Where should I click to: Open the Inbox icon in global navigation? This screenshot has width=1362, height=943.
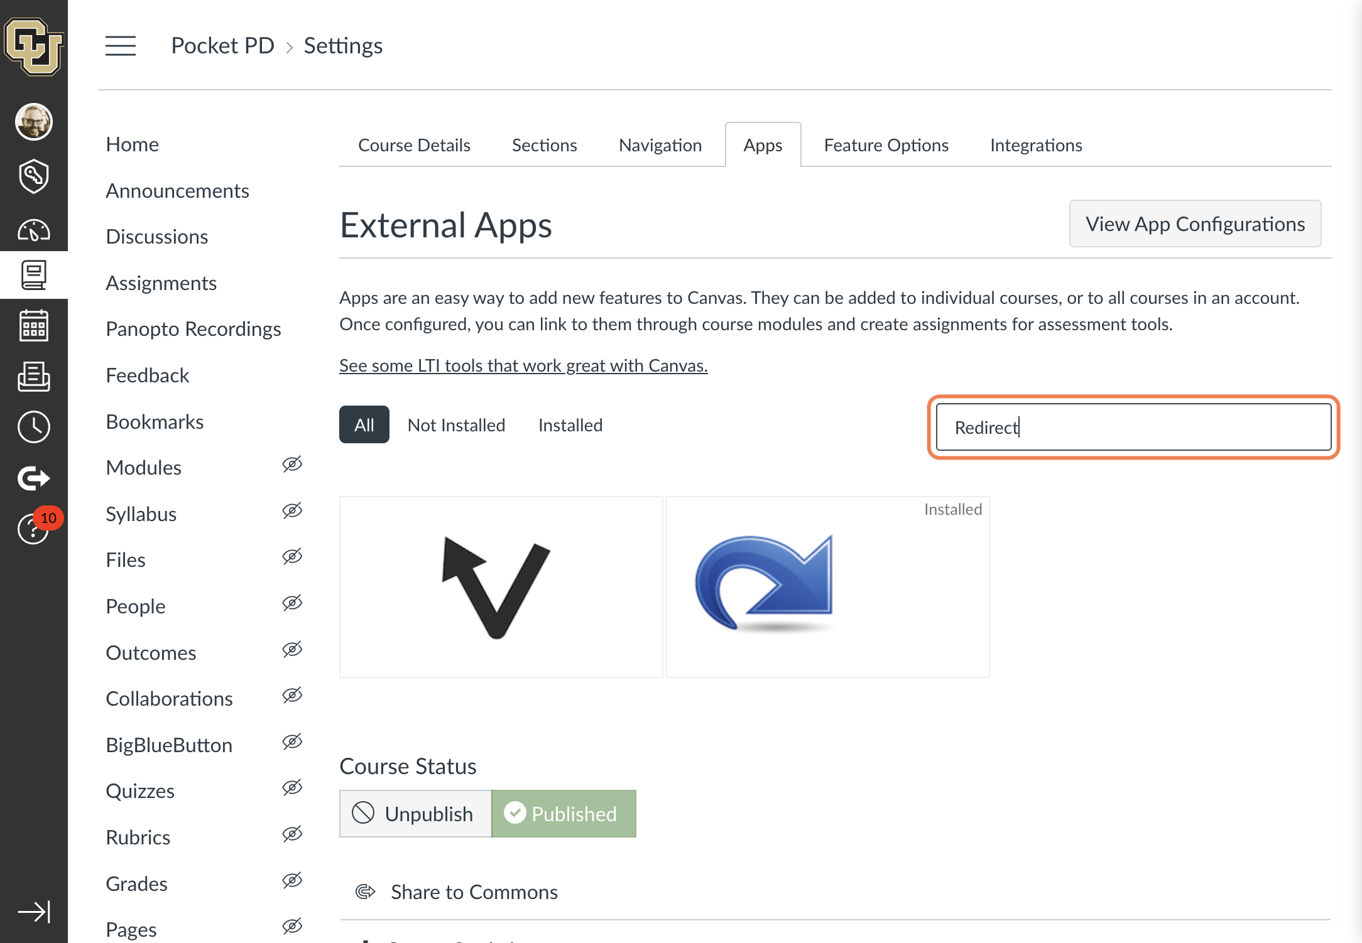point(33,377)
